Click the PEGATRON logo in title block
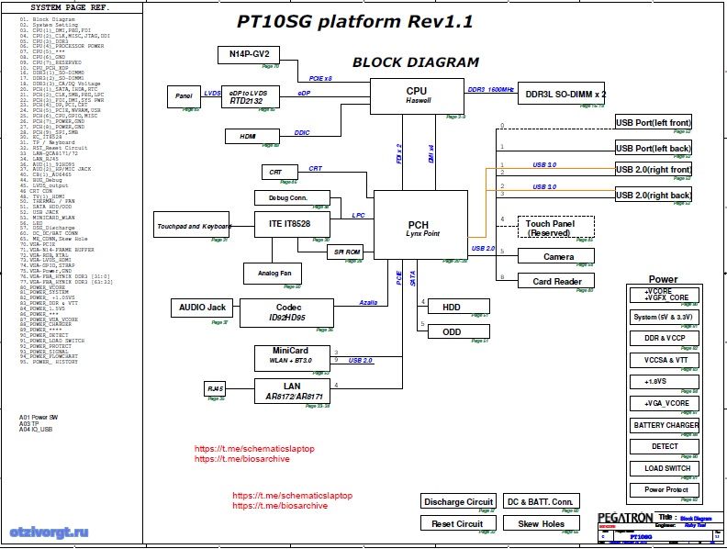This screenshot has width=727, height=549. (625, 518)
